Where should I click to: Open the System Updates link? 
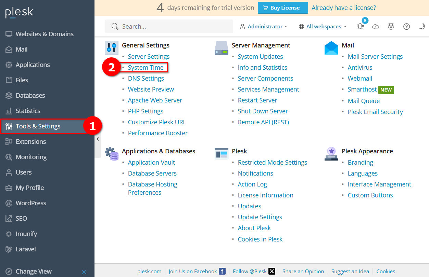tap(261, 57)
